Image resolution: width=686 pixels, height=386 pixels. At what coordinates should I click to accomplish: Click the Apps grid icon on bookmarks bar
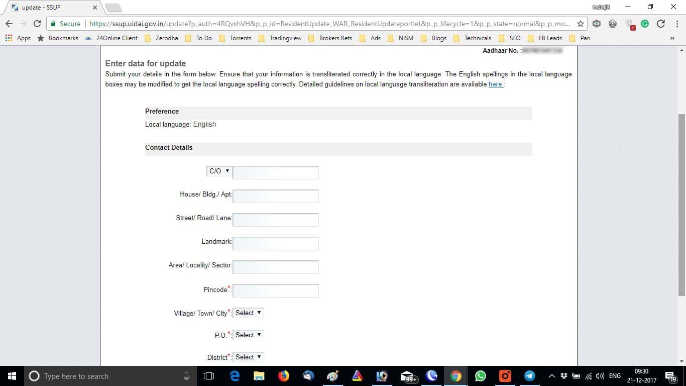[8, 38]
